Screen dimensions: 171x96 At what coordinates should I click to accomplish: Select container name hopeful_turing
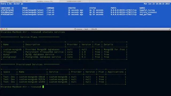pos(147,10)
